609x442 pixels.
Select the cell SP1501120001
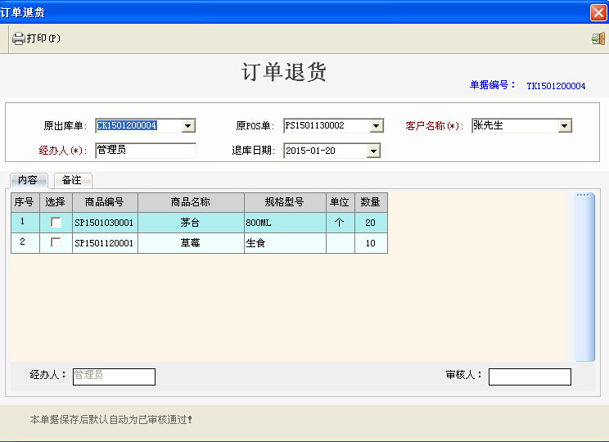point(105,243)
